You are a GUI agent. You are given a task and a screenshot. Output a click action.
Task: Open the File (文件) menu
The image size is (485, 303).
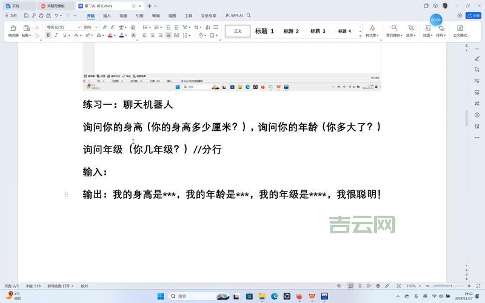(11, 16)
